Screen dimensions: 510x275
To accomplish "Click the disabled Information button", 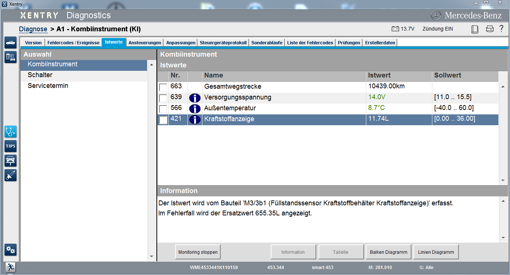I will click(293, 252).
